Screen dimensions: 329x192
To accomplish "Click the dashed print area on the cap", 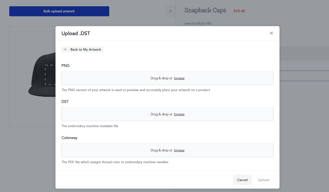I will pyautogui.click(x=49, y=75).
